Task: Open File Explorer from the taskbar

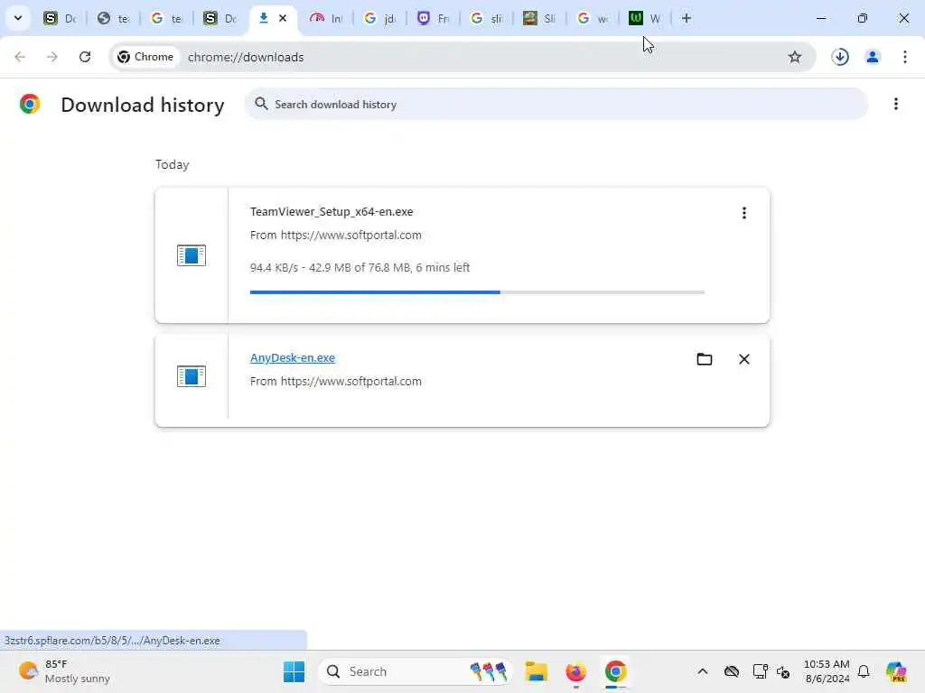Action: tap(537, 671)
